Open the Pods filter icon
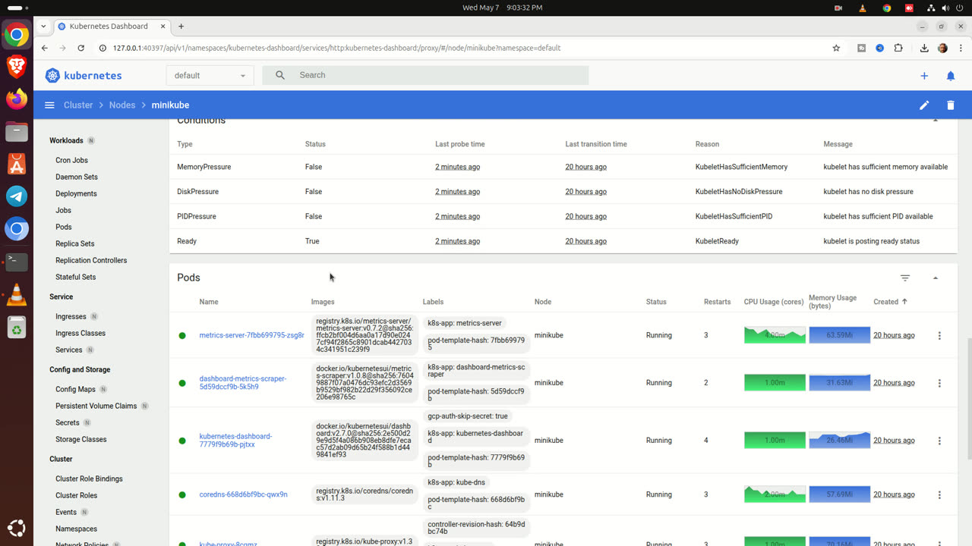Image resolution: width=972 pixels, height=546 pixels. tap(905, 278)
